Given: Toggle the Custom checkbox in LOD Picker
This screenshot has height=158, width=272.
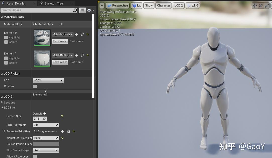Looking at the screenshot, I should point(35,86).
